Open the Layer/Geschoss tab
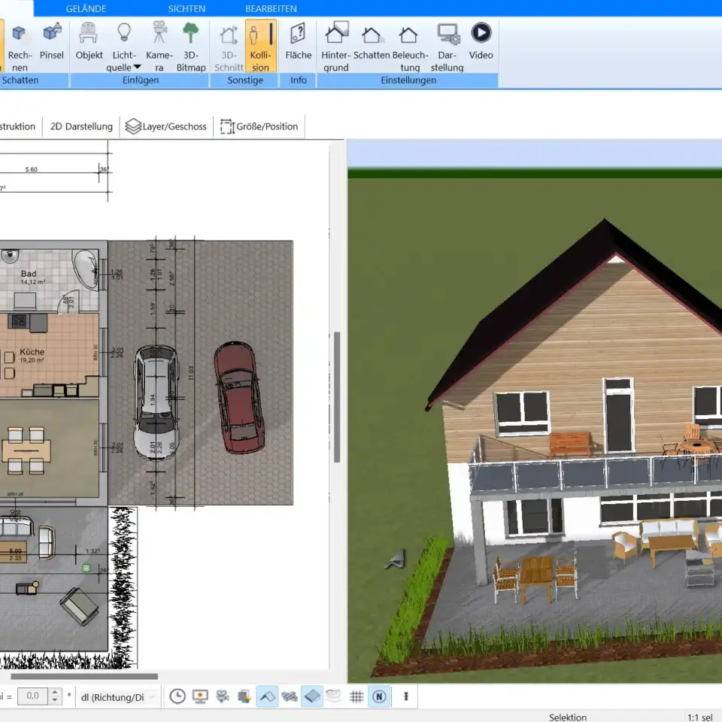This screenshot has height=722, width=722. coord(166,126)
